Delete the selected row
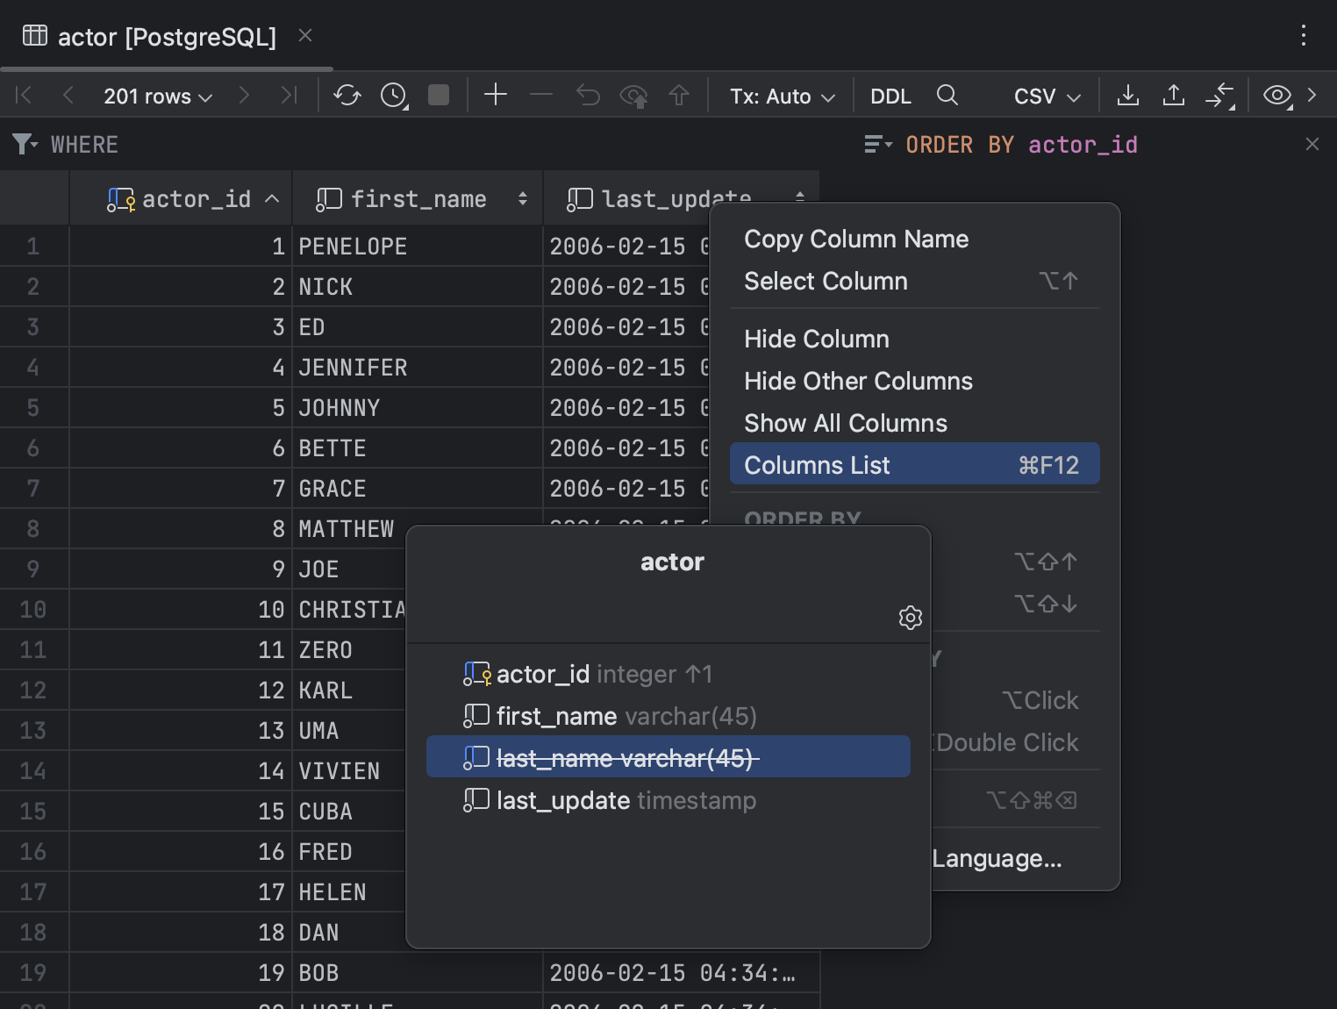This screenshot has height=1009, width=1337. pyautogui.click(x=541, y=96)
